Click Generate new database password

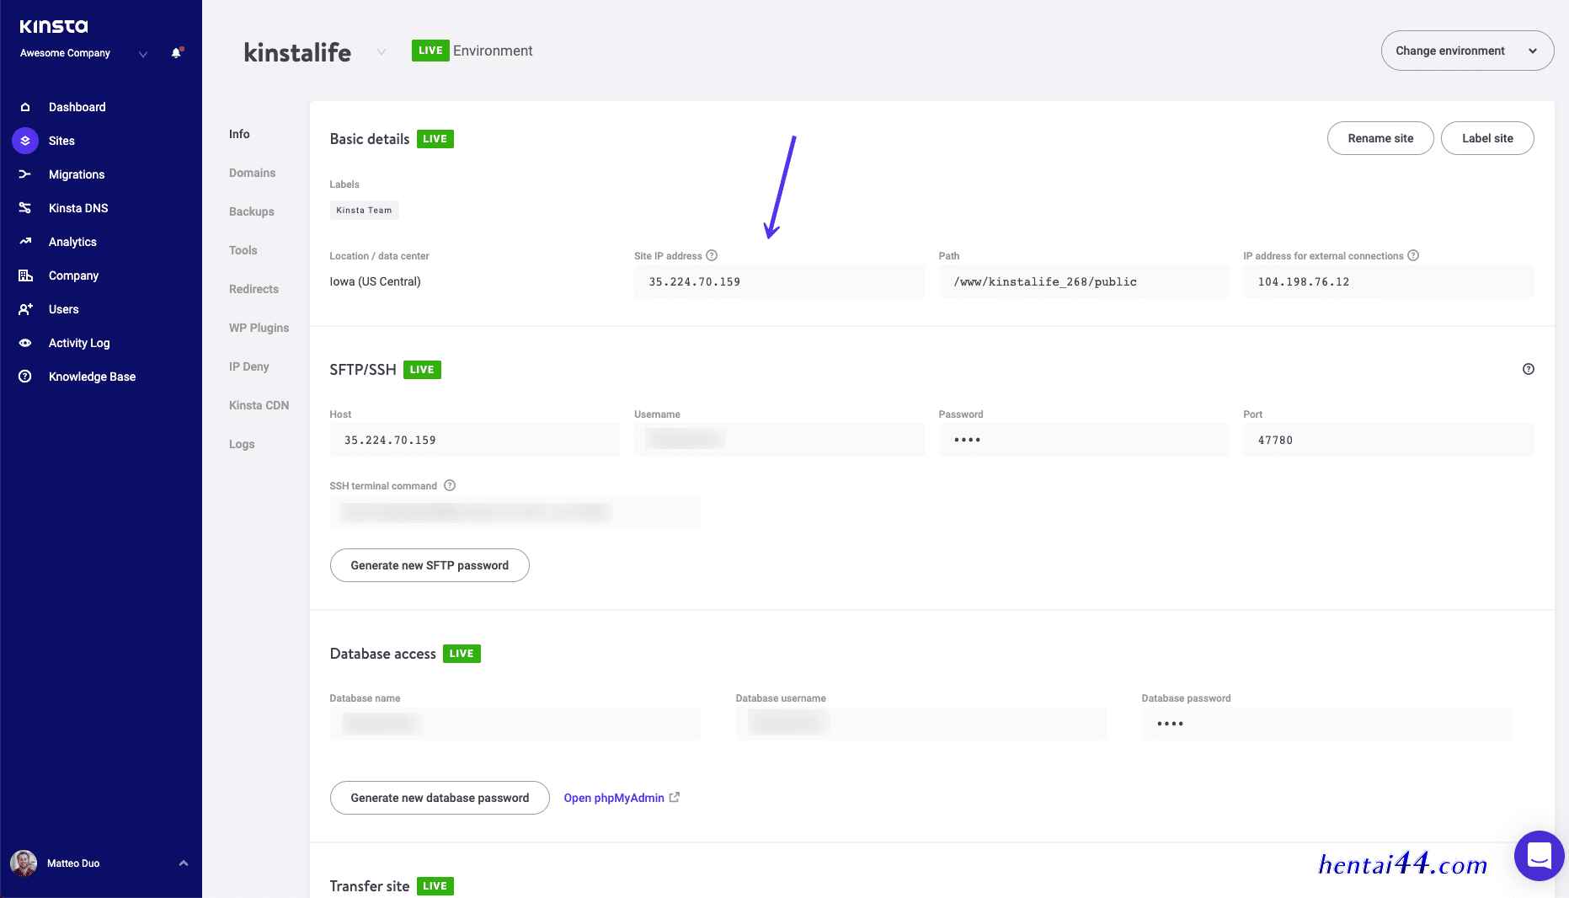pyautogui.click(x=440, y=798)
